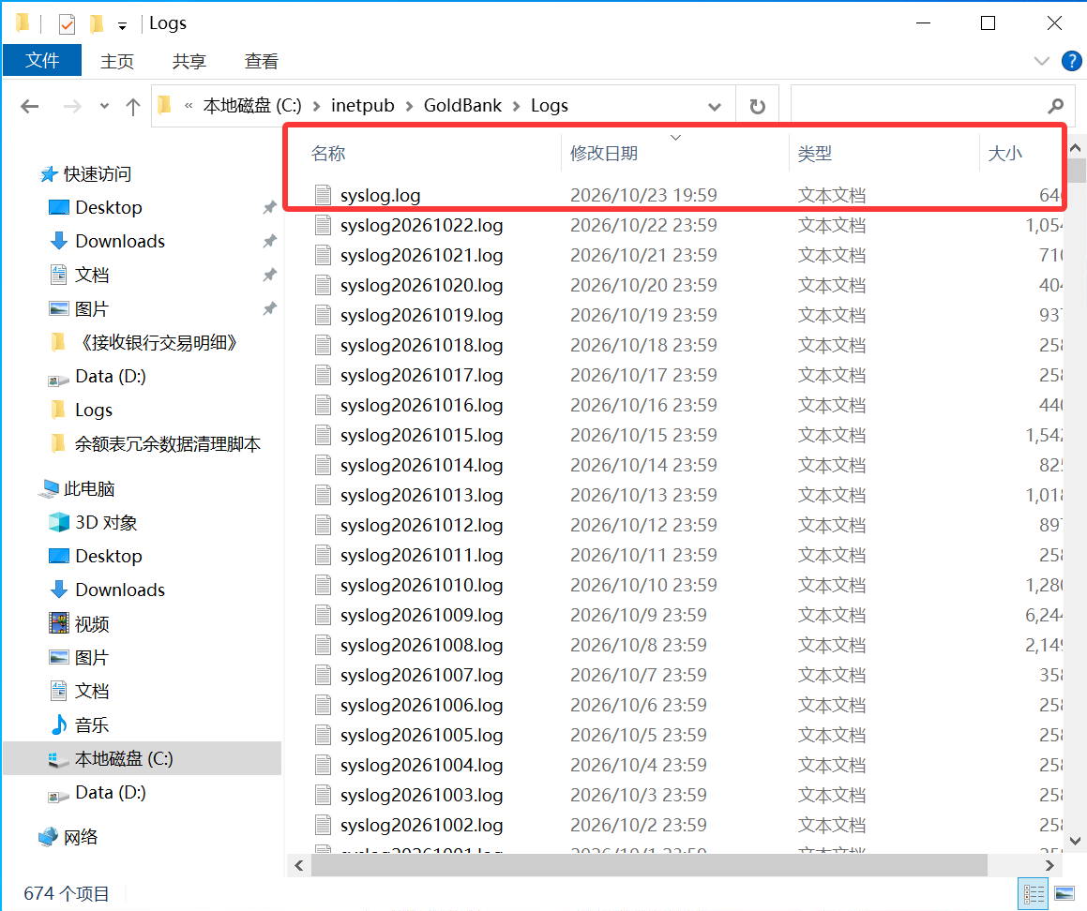Screen dimensions: 1087x911
Task: Switch to the 查看 ribbon tab
Action: click(x=262, y=61)
